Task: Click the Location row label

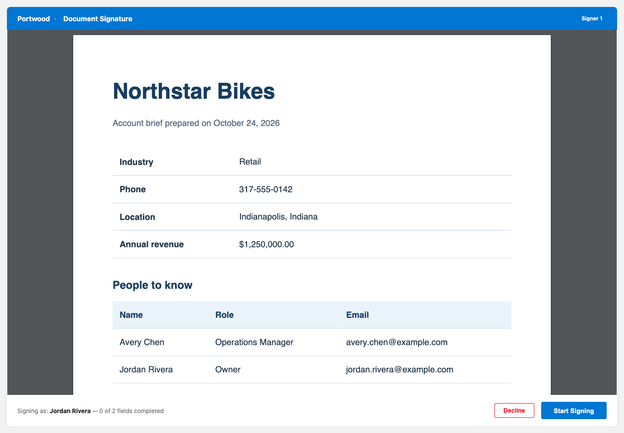Action: (137, 217)
